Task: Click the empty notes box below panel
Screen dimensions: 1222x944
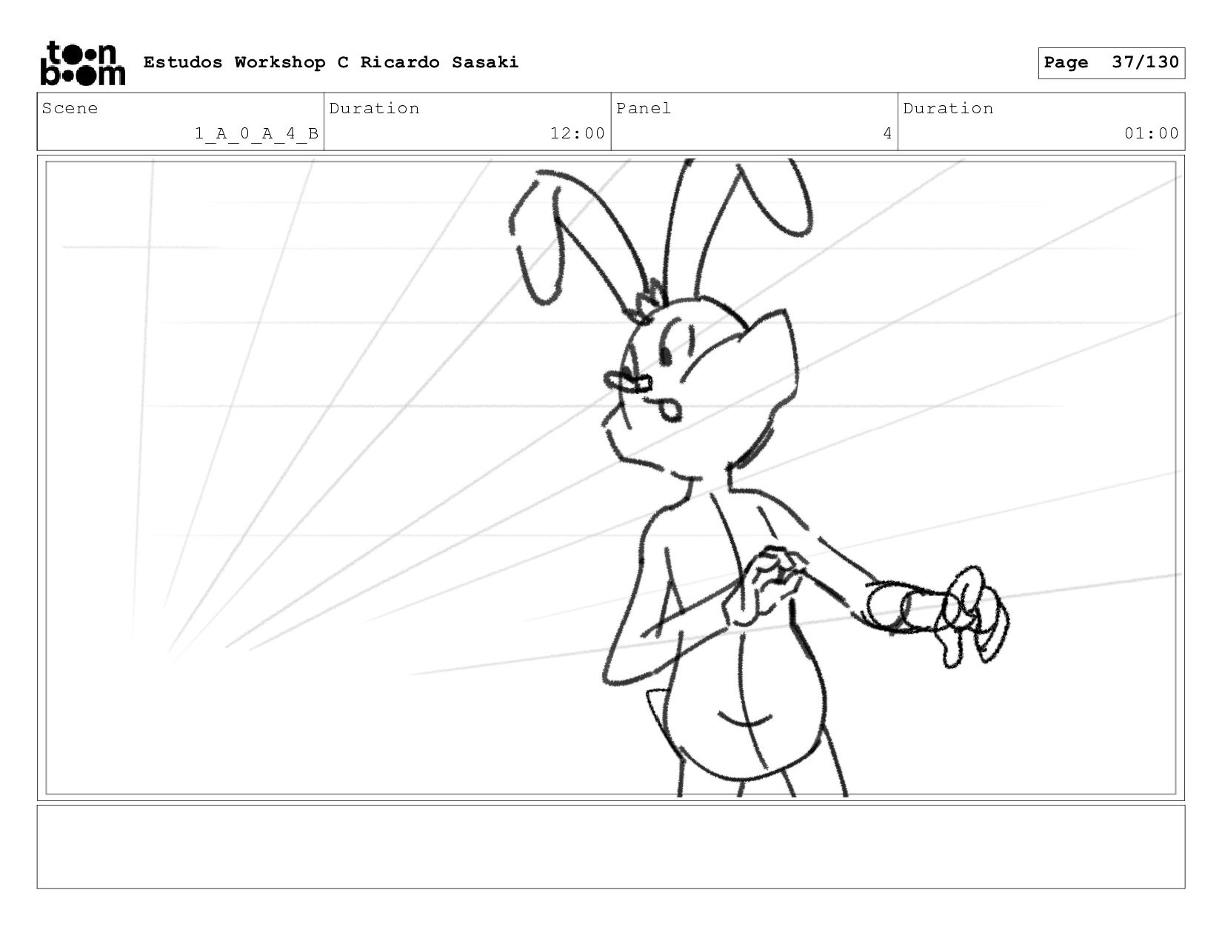Action: coord(611,847)
